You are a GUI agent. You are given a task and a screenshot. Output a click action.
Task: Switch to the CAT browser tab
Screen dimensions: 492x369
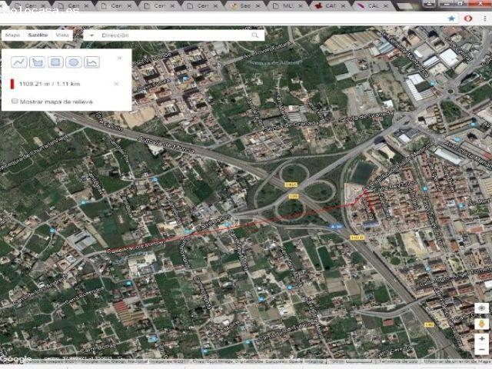pos(329,5)
